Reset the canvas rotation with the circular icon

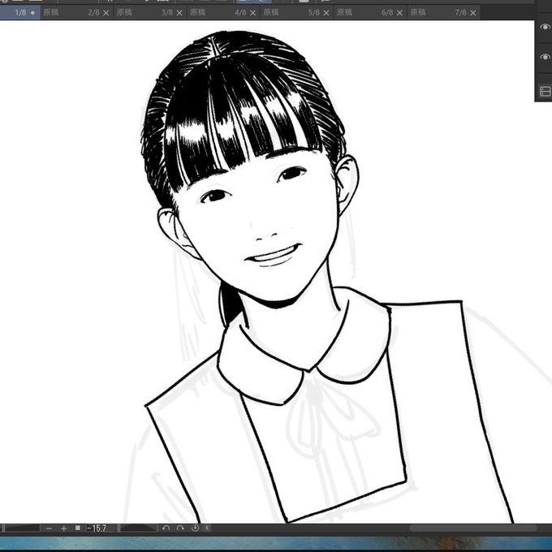click(x=195, y=528)
